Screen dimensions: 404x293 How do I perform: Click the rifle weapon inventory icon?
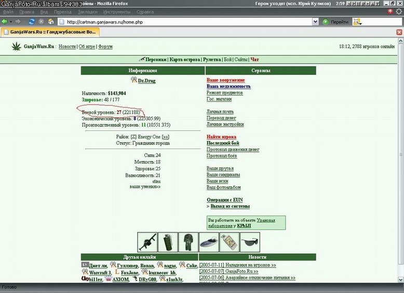pos(147,242)
